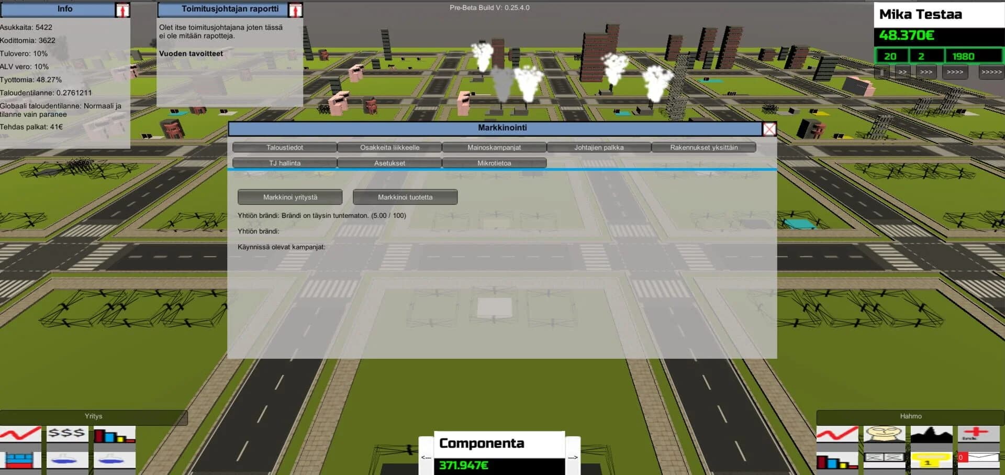Collapse the Info panel with its red arrow
Viewport: 1005px width, 475px height.
pos(121,8)
